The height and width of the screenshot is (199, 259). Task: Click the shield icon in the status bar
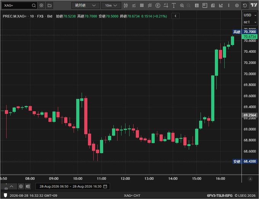click(5, 195)
